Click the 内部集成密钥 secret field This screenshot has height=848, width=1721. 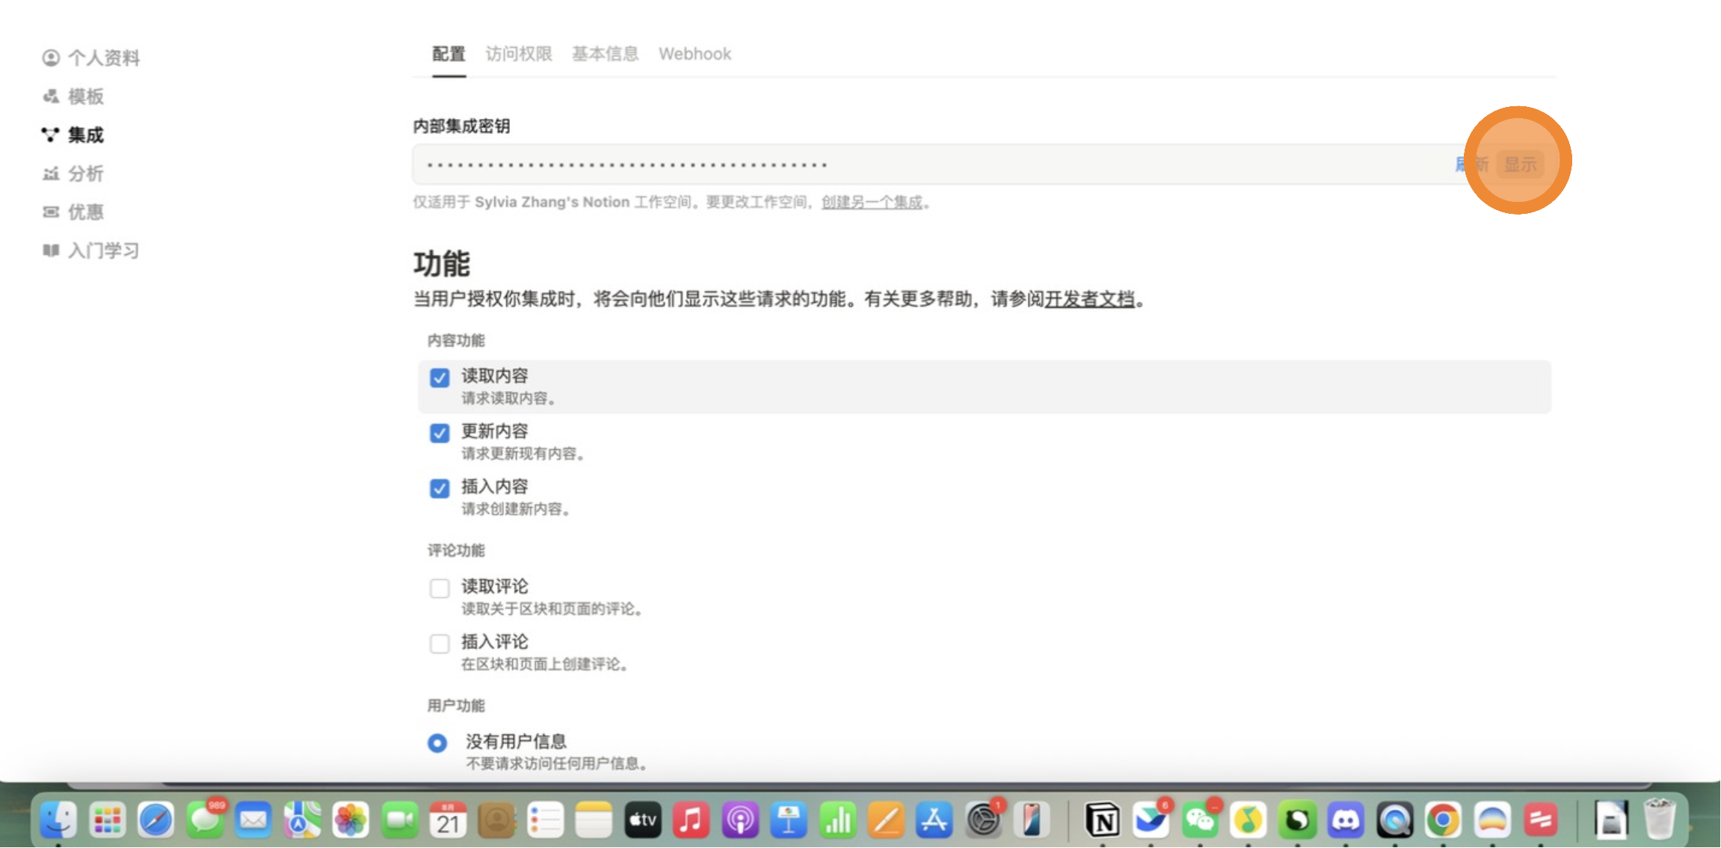click(897, 165)
